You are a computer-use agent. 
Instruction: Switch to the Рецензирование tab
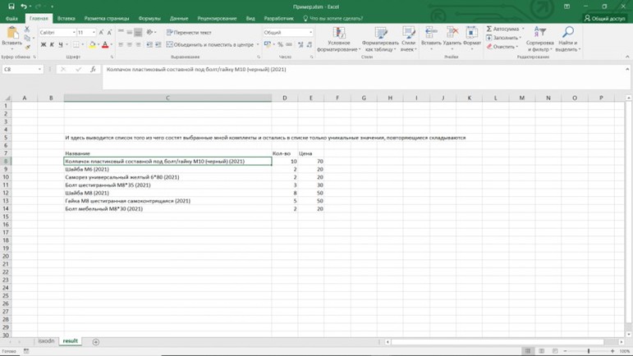217,18
